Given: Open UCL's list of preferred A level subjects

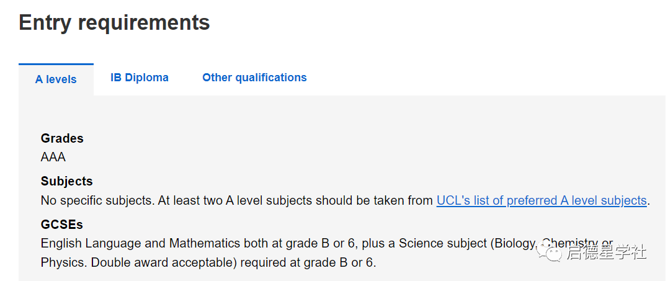Looking at the screenshot, I should (541, 200).
